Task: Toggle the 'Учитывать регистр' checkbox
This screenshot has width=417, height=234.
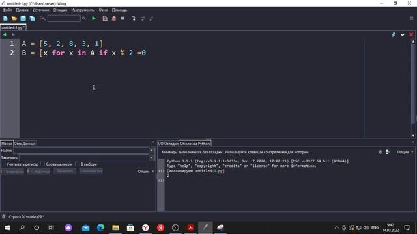Action: (3, 164)
